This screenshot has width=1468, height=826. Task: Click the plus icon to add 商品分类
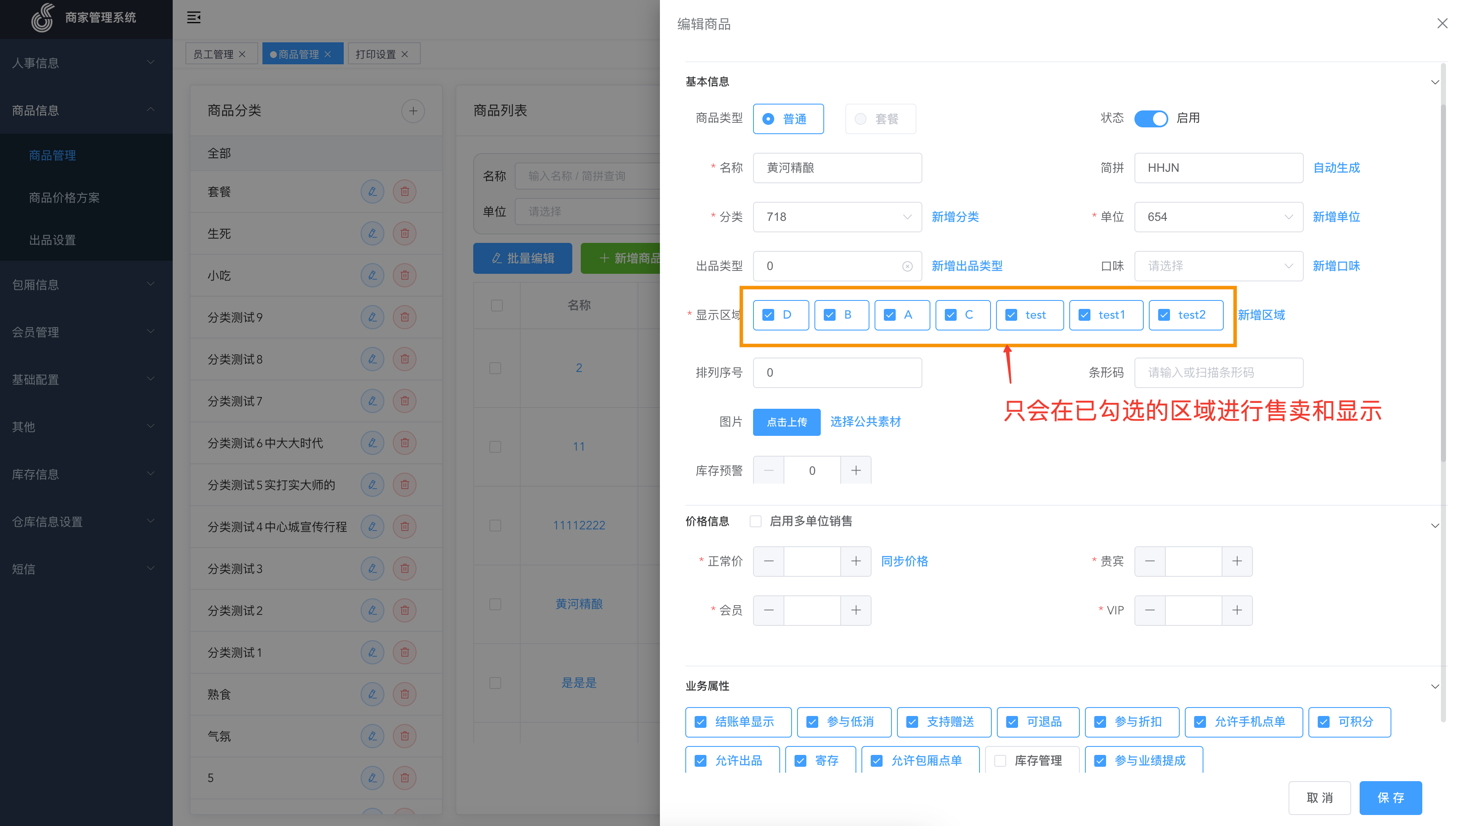413,110
